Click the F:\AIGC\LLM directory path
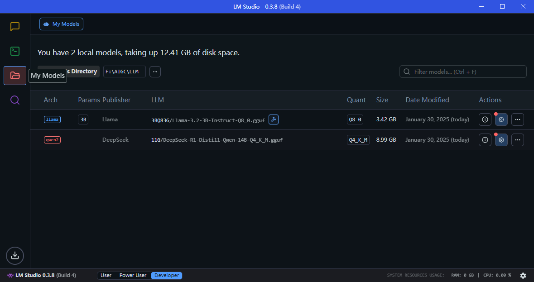 click(124, 72)
